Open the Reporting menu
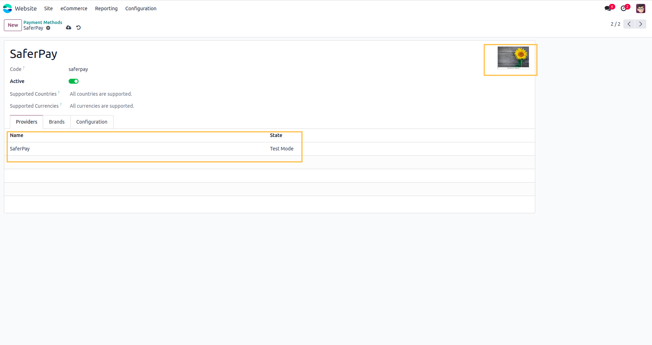This screenshot has width=652, height=345. pyautogui.click(x=106, y=8)
